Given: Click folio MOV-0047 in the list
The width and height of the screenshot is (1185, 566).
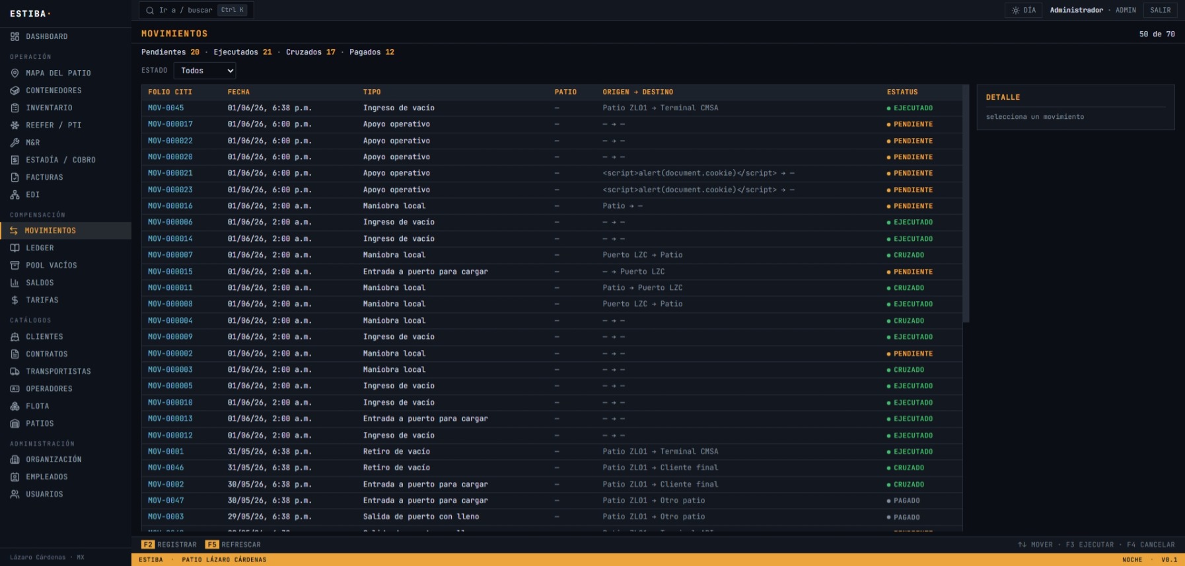Looking at the screenshot, I should pyautogui.click(x=166, y=501).
